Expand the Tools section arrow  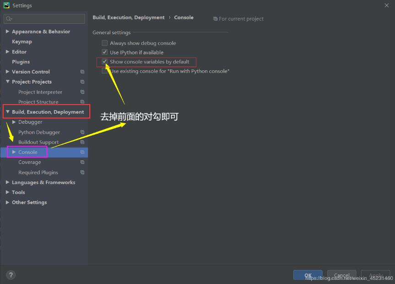(8, 192)
